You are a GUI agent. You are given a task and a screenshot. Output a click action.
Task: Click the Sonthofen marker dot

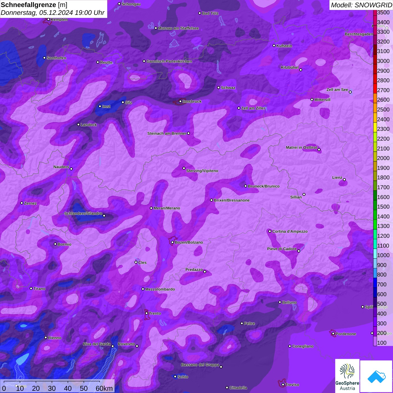click(44, 58)
